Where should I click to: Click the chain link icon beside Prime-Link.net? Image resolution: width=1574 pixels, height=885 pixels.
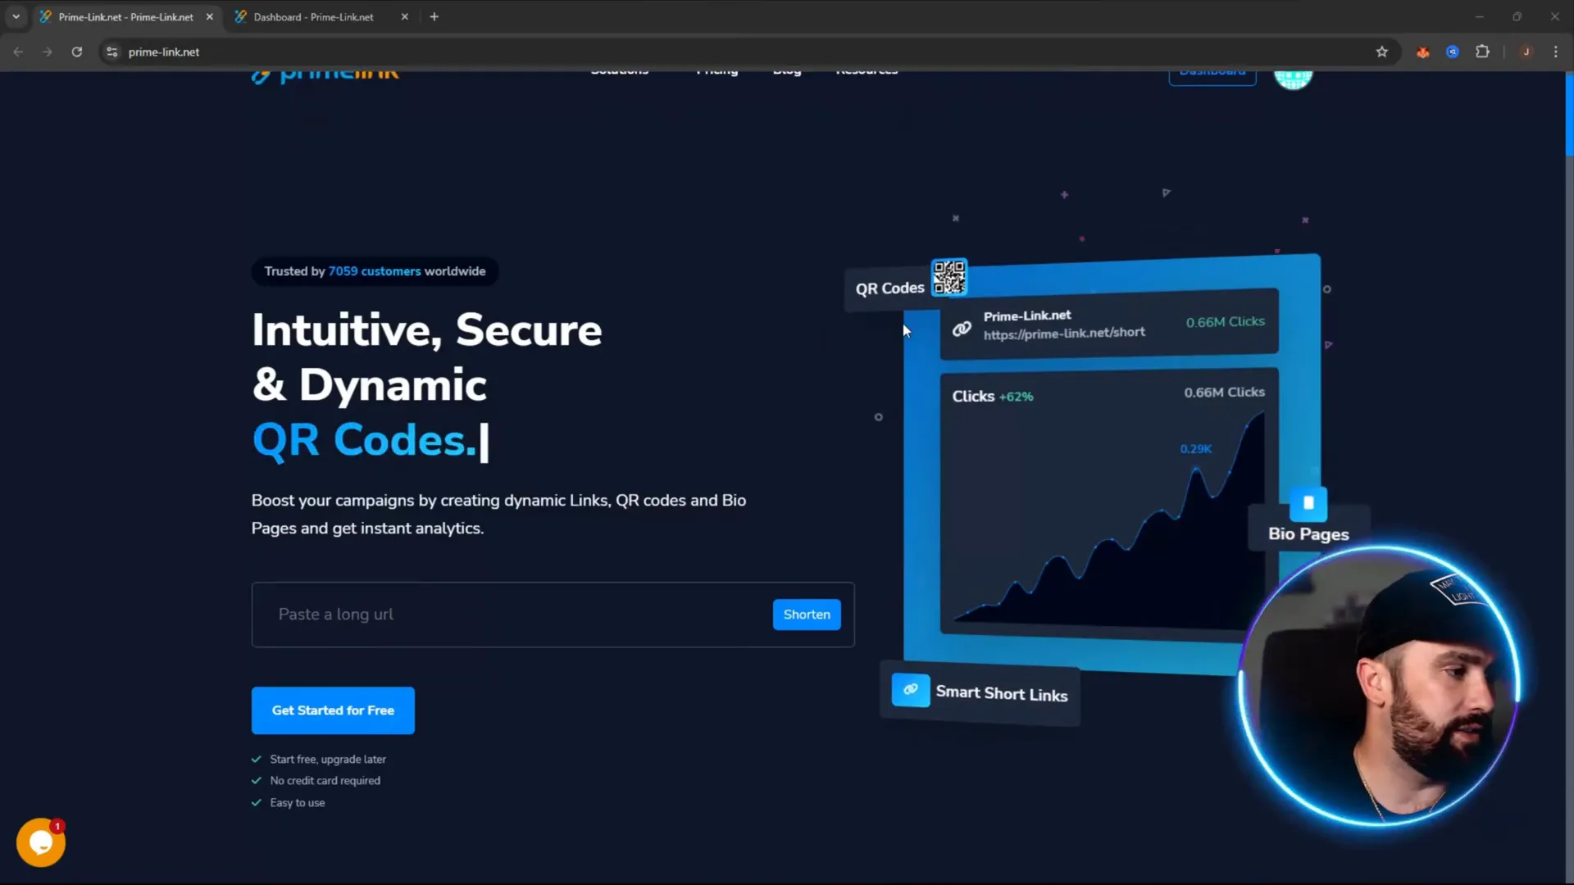[962, 329]
